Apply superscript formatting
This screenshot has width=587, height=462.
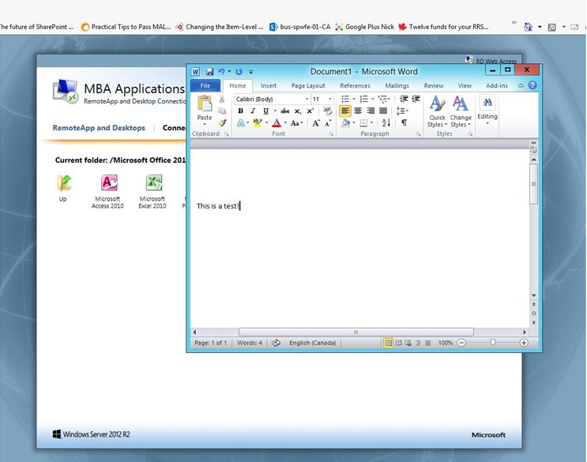(x=310, y=111)
